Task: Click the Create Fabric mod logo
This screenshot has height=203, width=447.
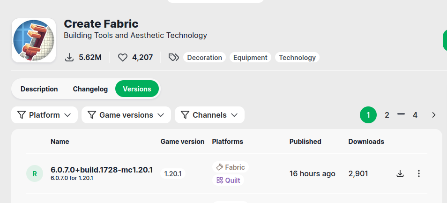Action: pos(34,40)
